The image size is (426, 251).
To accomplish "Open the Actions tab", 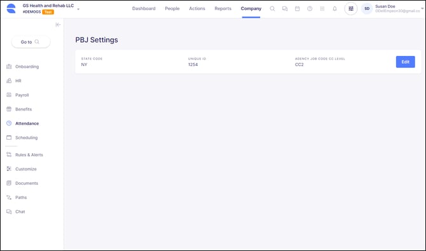I will 197,9.
